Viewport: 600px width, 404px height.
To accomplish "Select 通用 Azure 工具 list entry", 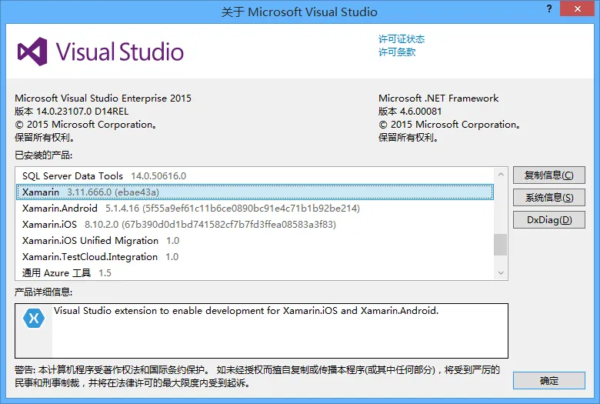I will tap(56, 273).
